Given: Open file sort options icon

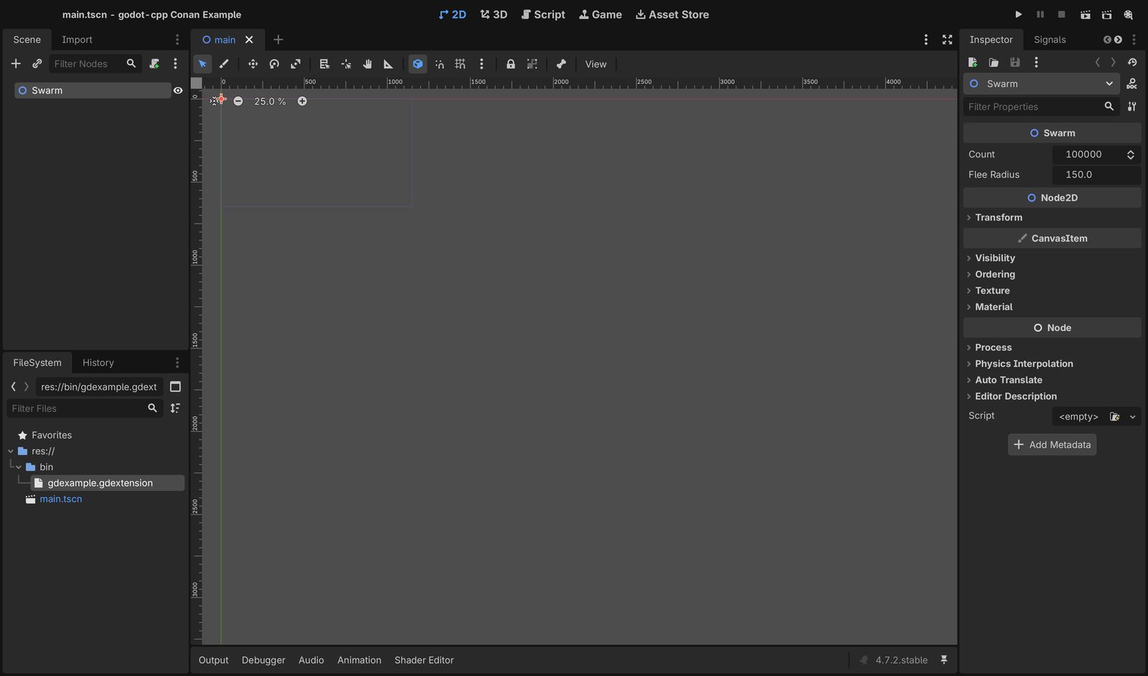Looking at the screenshot, I should point(175,408).
